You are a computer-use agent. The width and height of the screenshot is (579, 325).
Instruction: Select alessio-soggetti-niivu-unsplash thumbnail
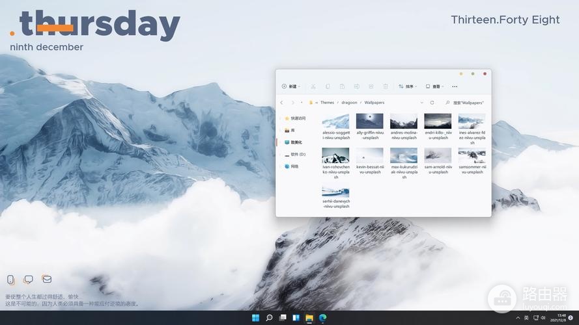pyautogui.click(x=335, y=122)
